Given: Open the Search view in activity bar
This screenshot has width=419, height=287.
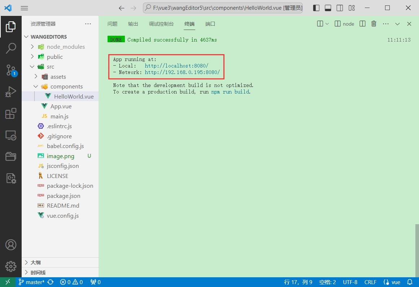Looking at the screenshot, I should tap(11, 48).
